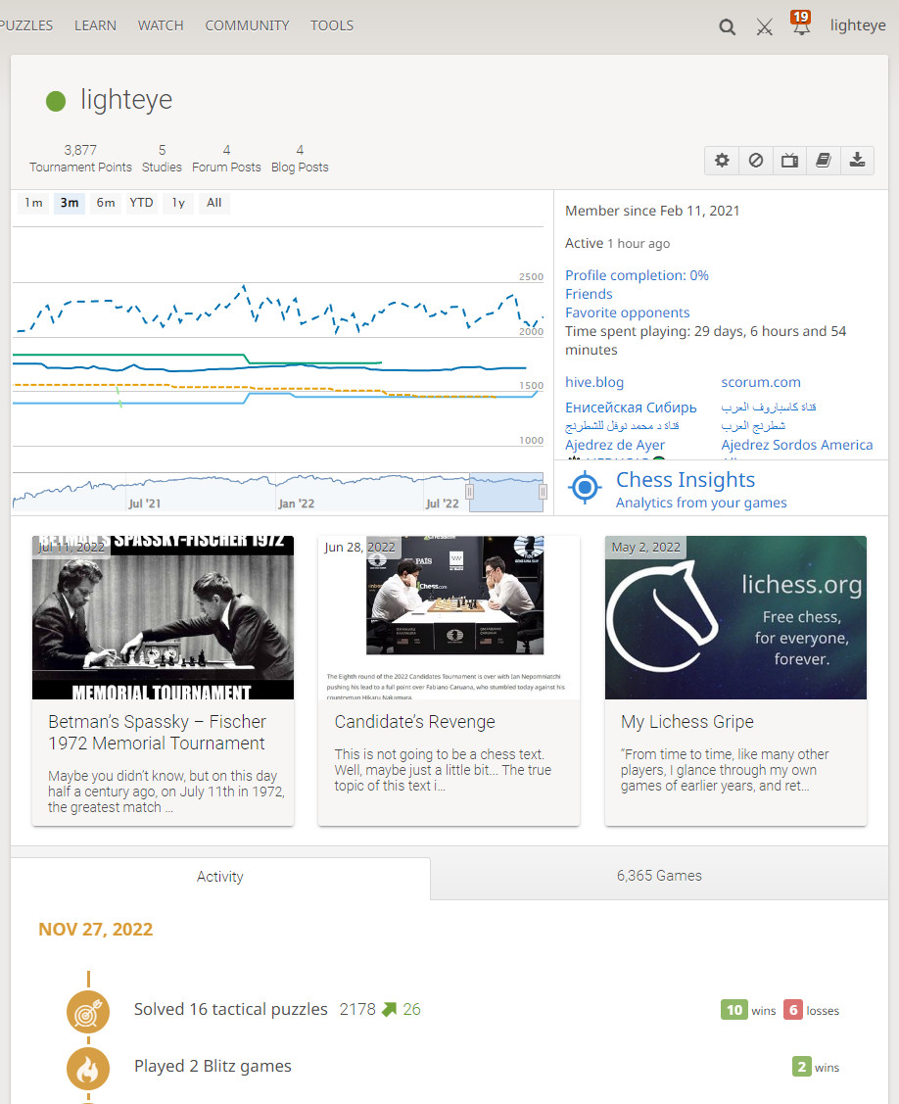Select the 6m chart range

pyautogui.click(x=106, y=203)
